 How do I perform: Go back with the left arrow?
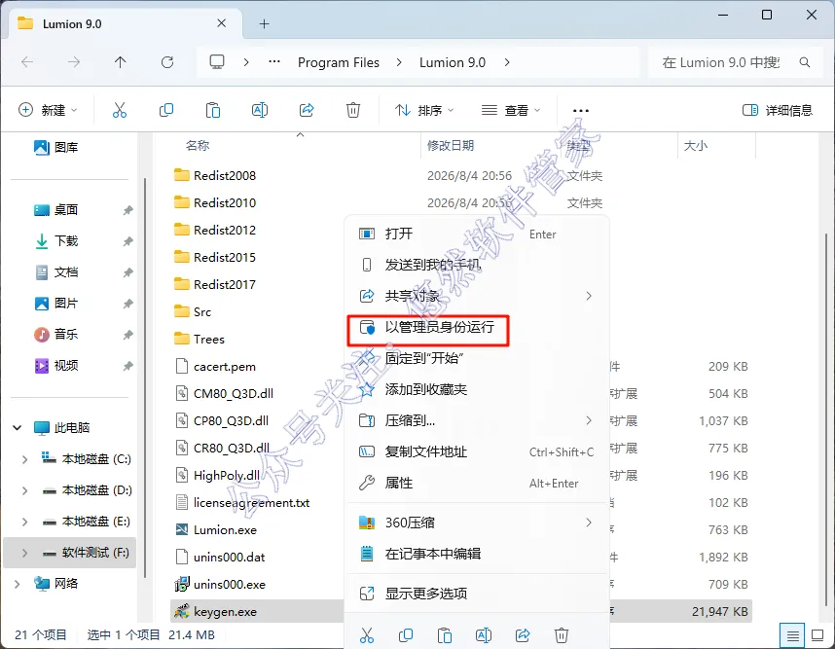tap(27, 62)
